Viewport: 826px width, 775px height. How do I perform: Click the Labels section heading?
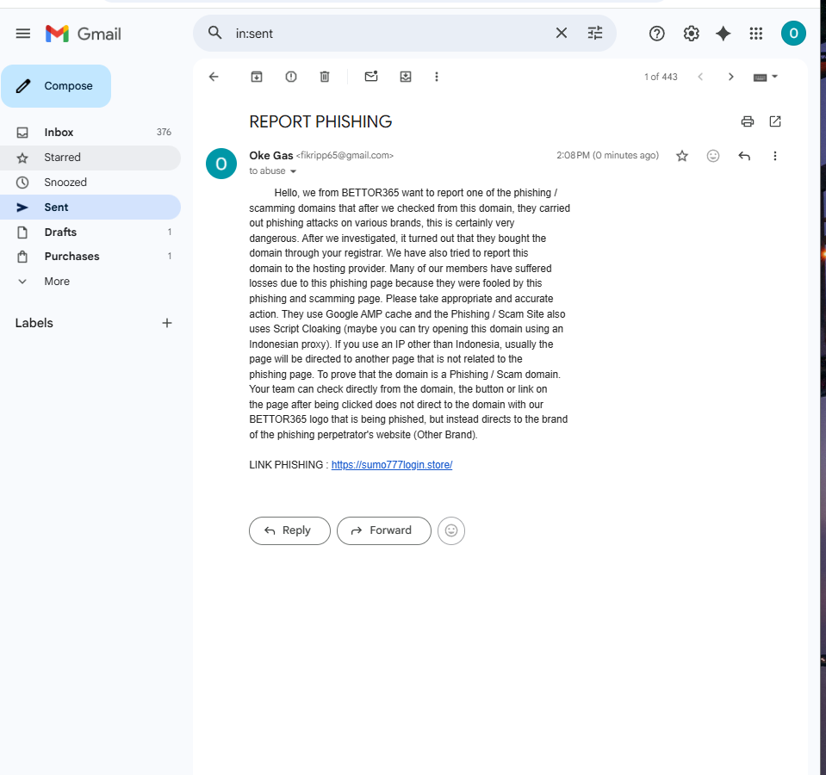tap(34, 323)
